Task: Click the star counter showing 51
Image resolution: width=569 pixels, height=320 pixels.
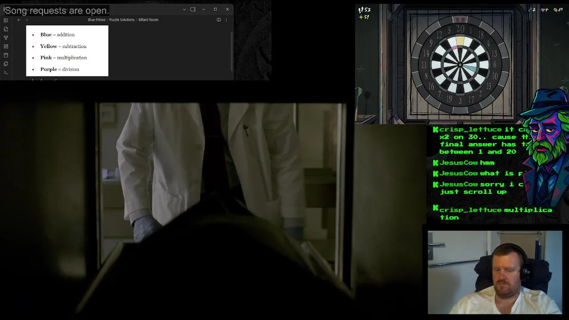Action: pos(364,17)
